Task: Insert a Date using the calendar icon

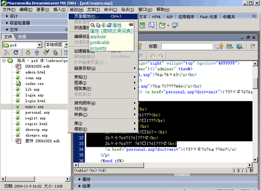Action: [143, 26]
